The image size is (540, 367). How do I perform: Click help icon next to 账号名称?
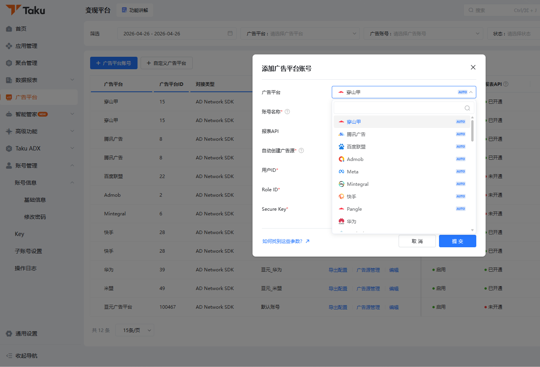click(x=287, y=112)
